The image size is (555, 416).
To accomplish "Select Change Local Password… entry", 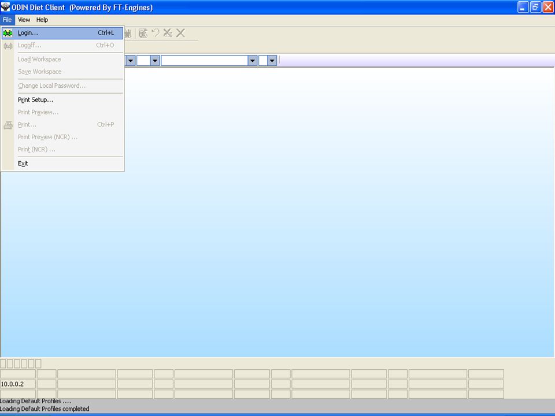I will point(62,86).
